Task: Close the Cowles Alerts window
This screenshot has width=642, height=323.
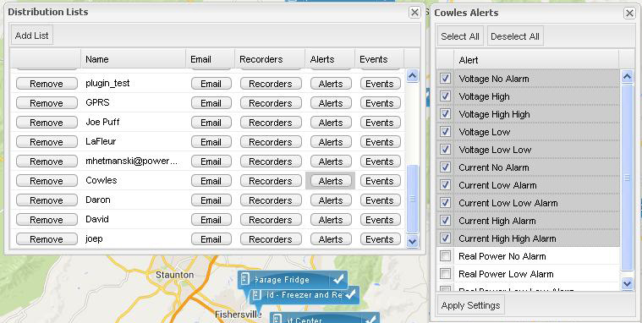Action: coord(629,13)
